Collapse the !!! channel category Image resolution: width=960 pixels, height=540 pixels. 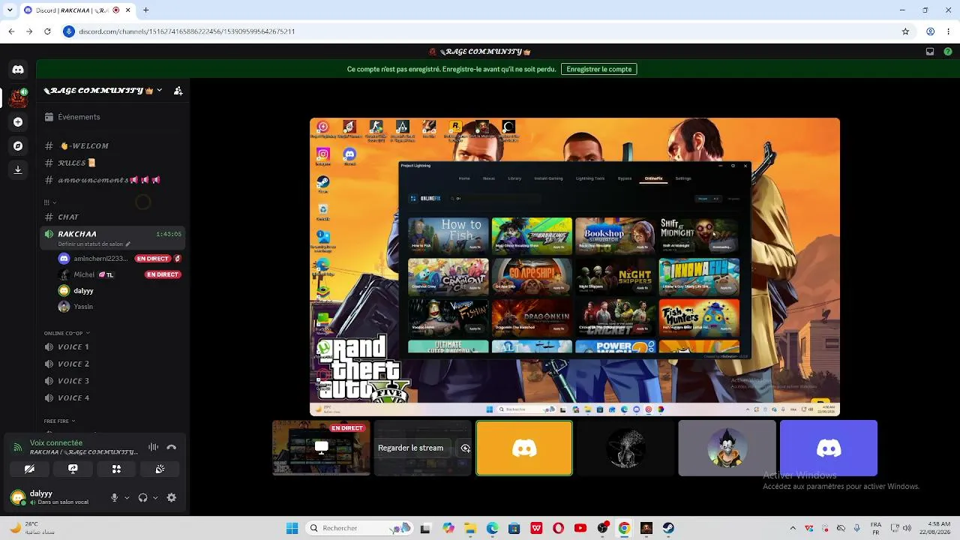(51, 202)
